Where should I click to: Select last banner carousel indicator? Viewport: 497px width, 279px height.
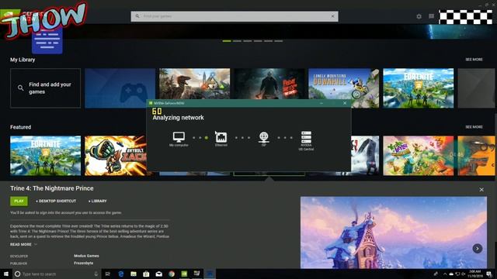[279, 41]
